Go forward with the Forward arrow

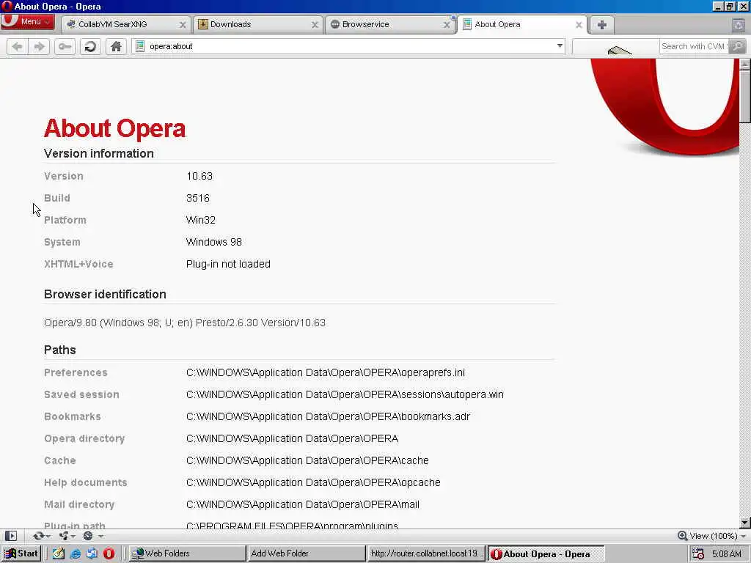[x=39, y=46]
